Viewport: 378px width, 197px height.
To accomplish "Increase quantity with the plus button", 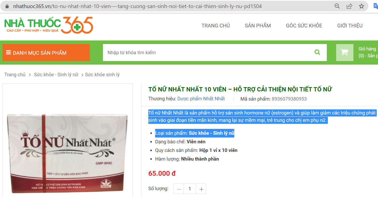I will click(x=201, y=189).
